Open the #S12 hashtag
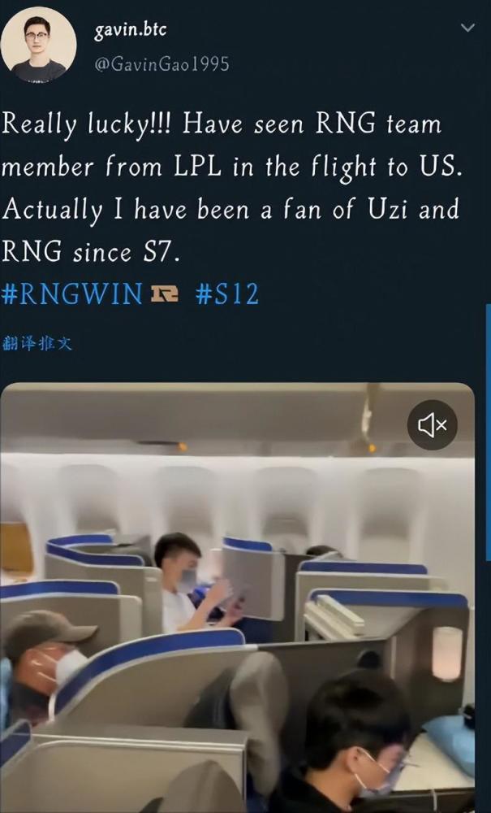Image resolution: width=491 pixels, height=813 pixels. (227, 294)
